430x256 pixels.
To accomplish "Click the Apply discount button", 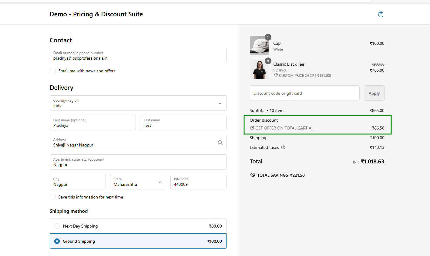I will pos(374,93).
